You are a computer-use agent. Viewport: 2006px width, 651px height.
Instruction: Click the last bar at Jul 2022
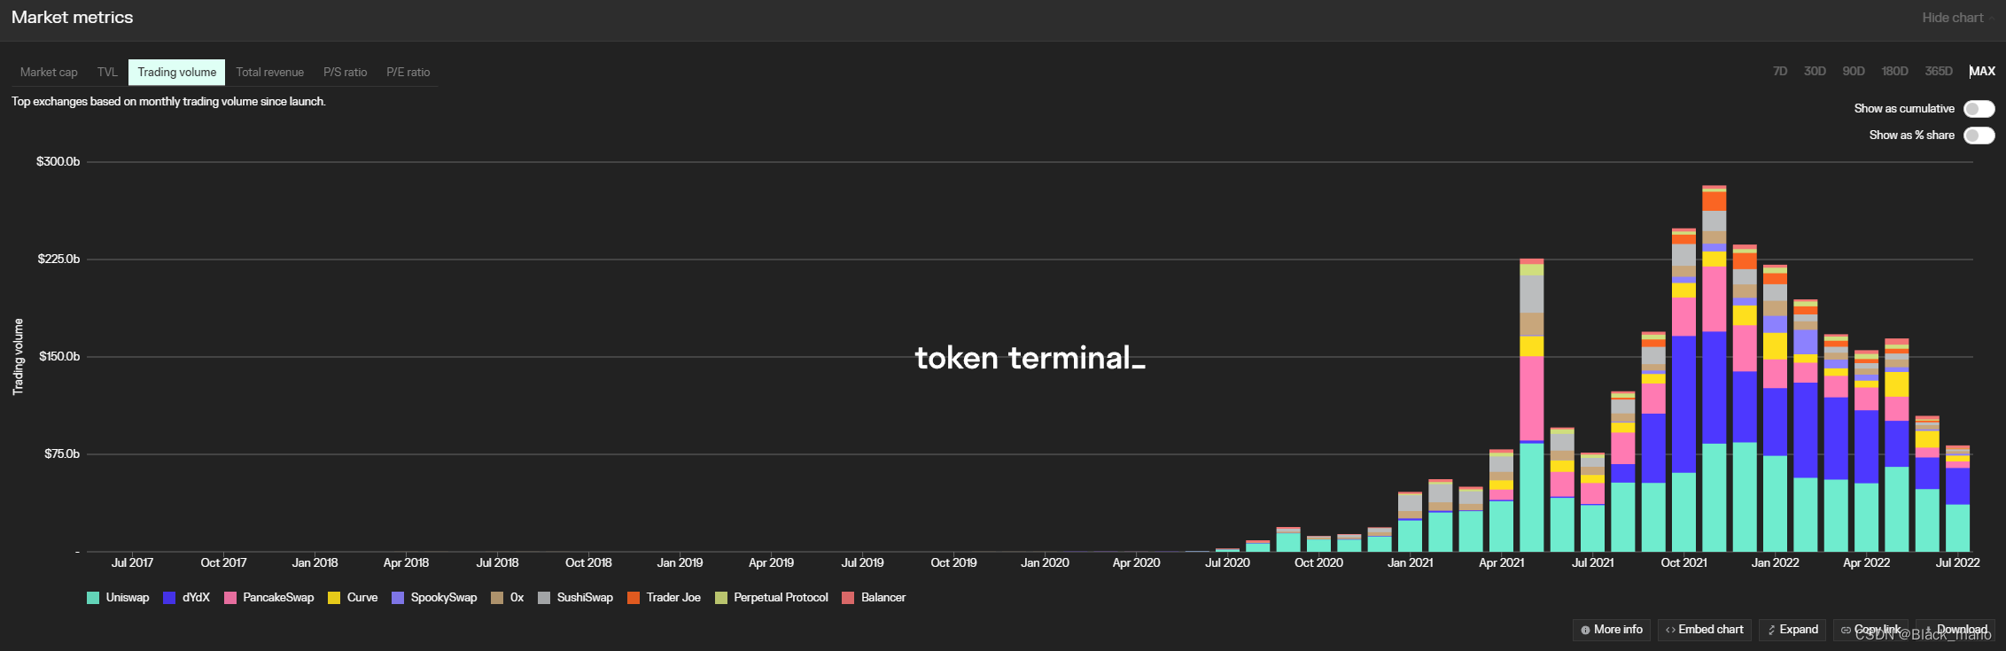[x=1957, y=499]
